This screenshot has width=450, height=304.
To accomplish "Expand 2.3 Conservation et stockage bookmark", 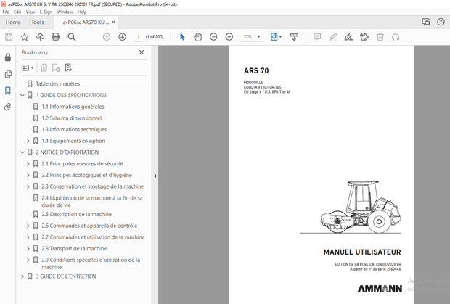I will pyautogui.click(x=28, y=186).
